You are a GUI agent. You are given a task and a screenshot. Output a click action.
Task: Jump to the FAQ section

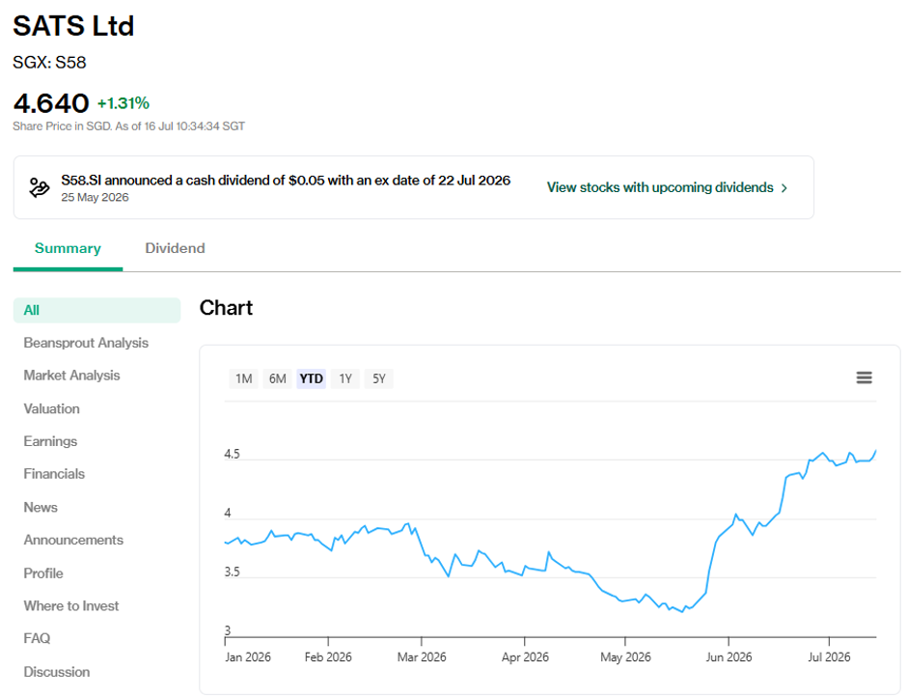point(37,638)
